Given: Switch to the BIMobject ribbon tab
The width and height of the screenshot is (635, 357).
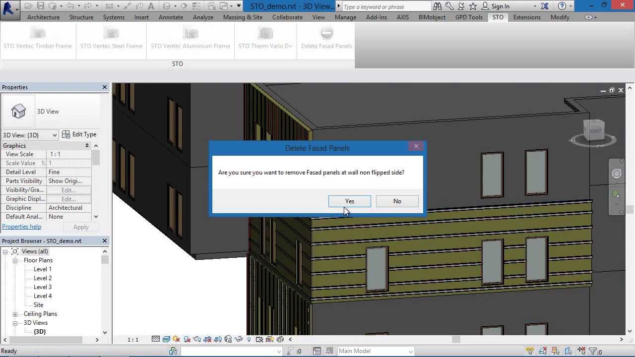Looking at the screenshot, I should point(432,17).
